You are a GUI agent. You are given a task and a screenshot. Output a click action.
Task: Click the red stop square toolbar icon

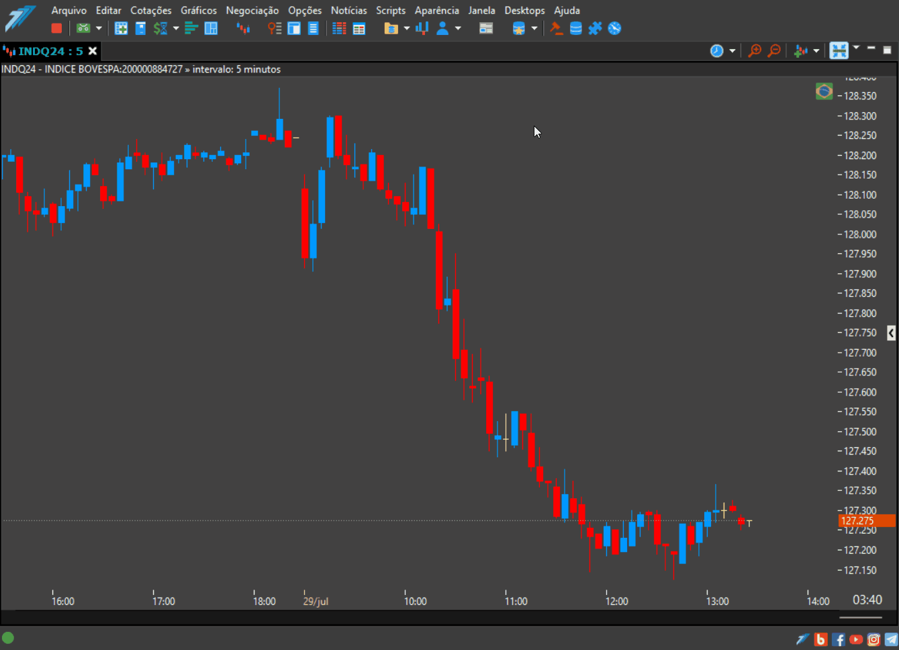point(56,28)
